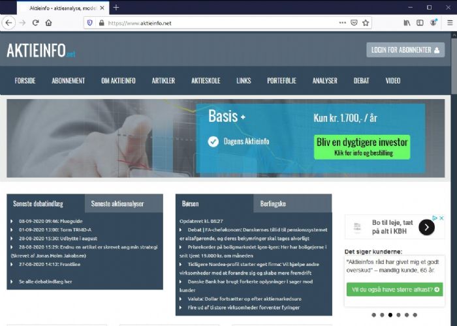457x326 pixels.
Task: Open Prisrekorder på boligmarkedet article
Action: (x=253, y=251)
